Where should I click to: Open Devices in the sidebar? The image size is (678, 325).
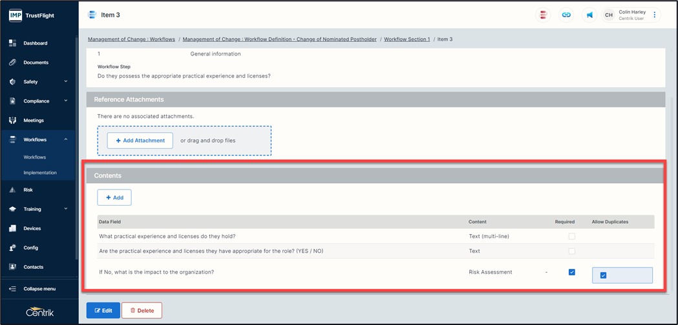pos(32,228)
